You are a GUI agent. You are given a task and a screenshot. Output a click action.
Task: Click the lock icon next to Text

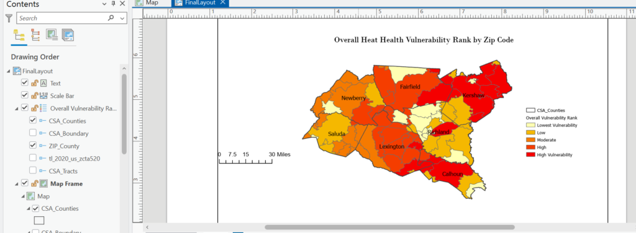pos(35,83)
